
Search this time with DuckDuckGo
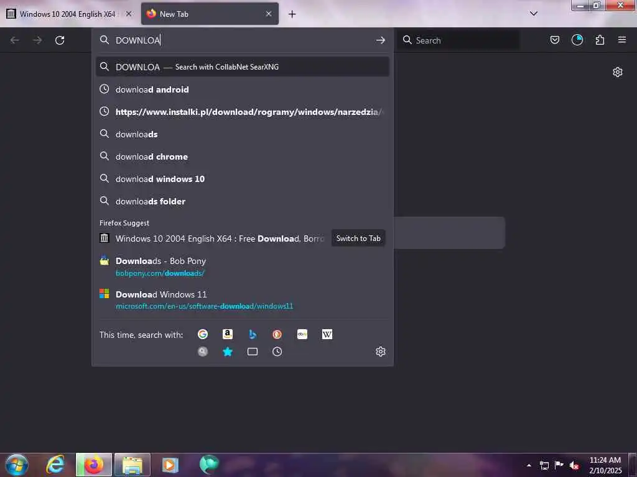(277, 334)
